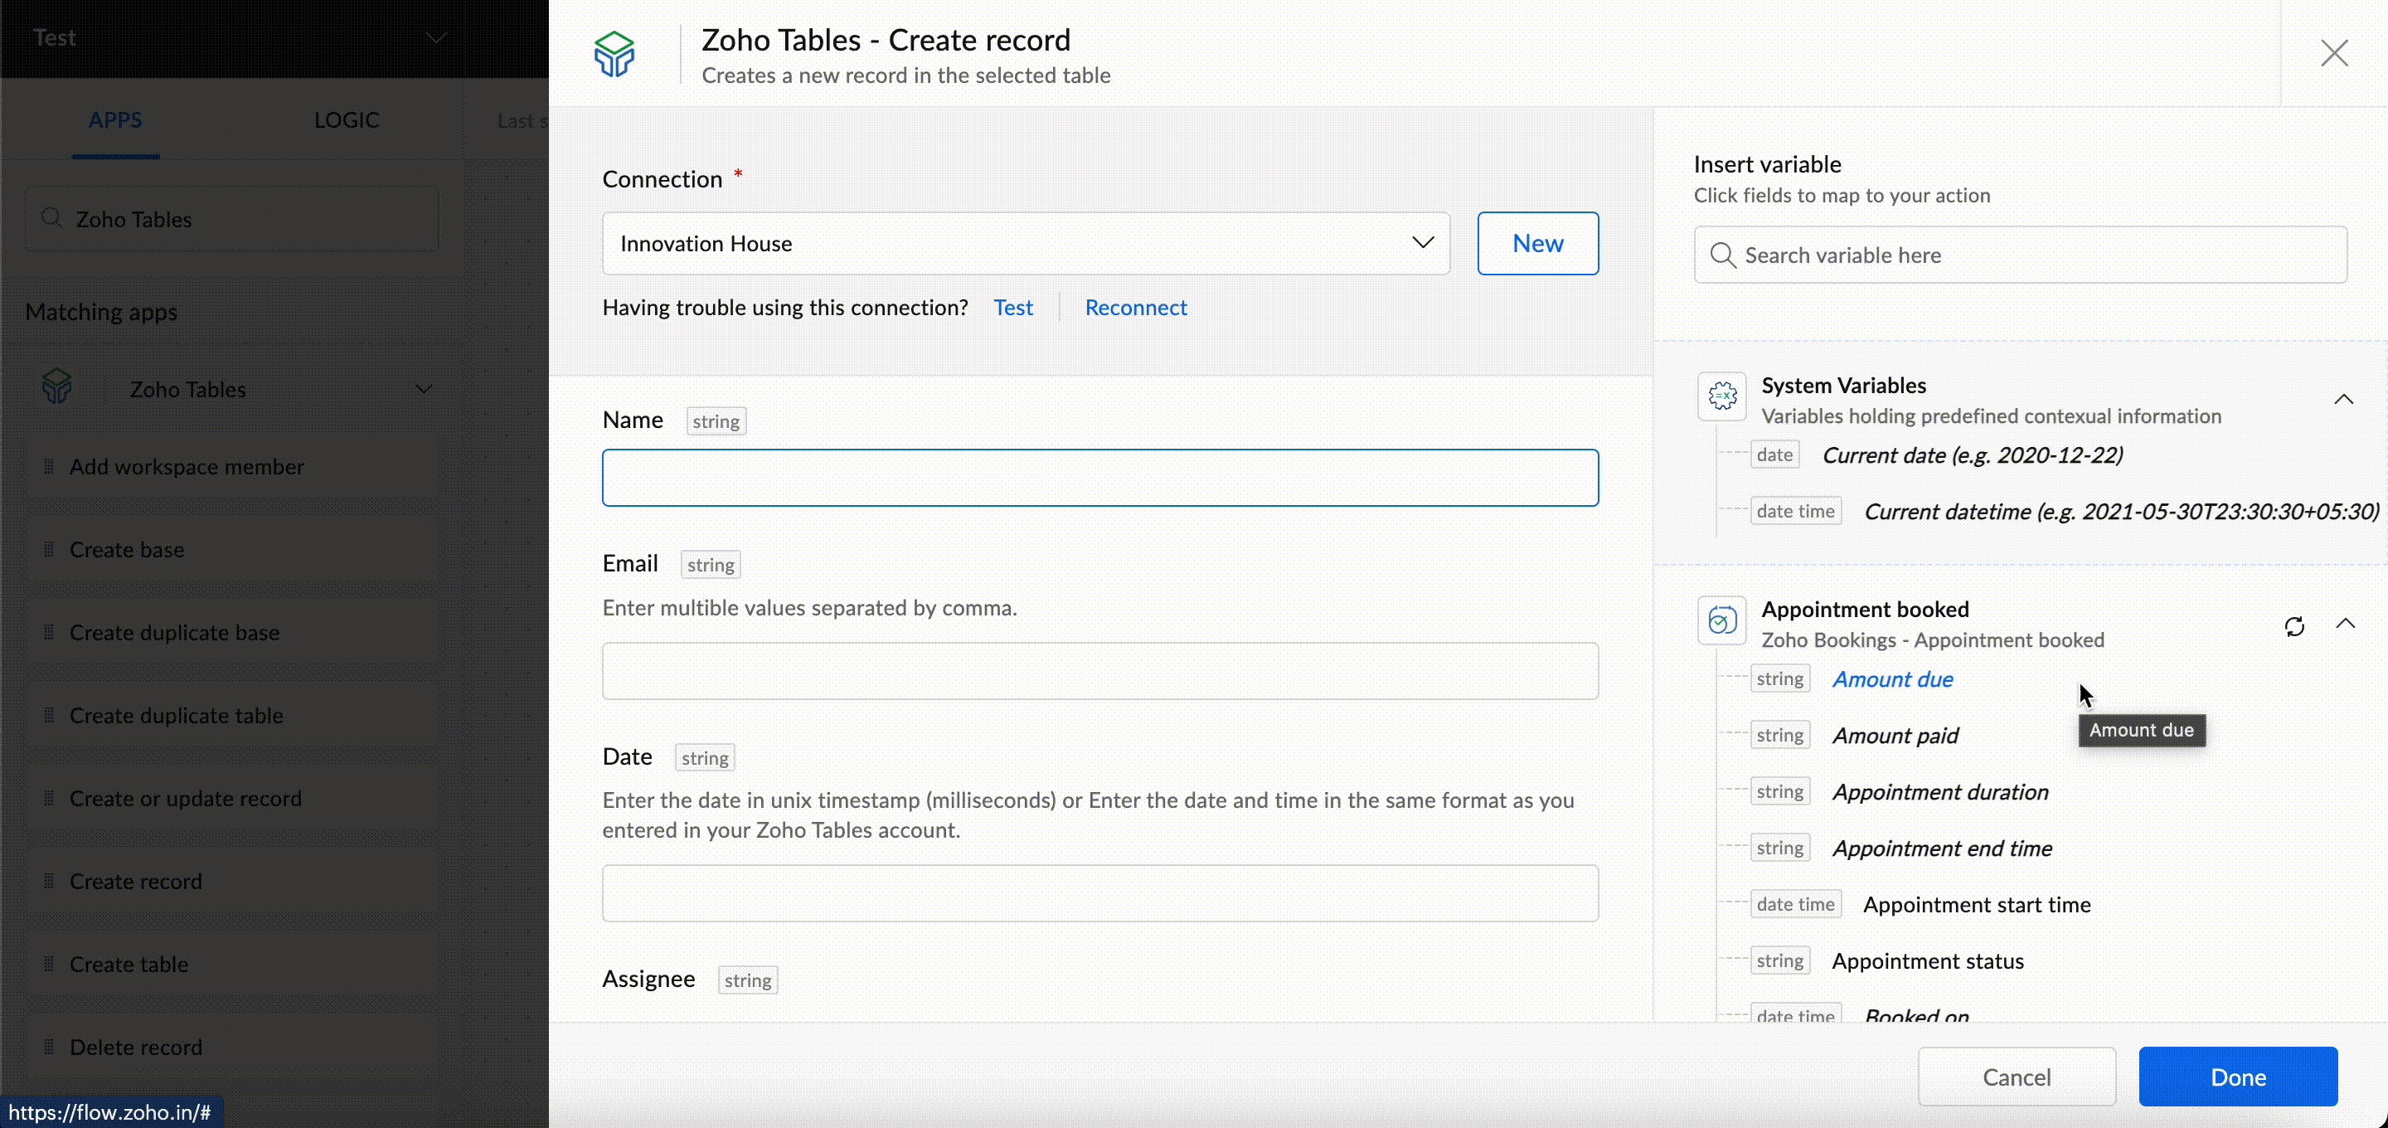The height and width of the screenshot is (1128, 2388).
Task: Click the Zoho Tables app icon in sidebar
Action: (x=57, y=388)
